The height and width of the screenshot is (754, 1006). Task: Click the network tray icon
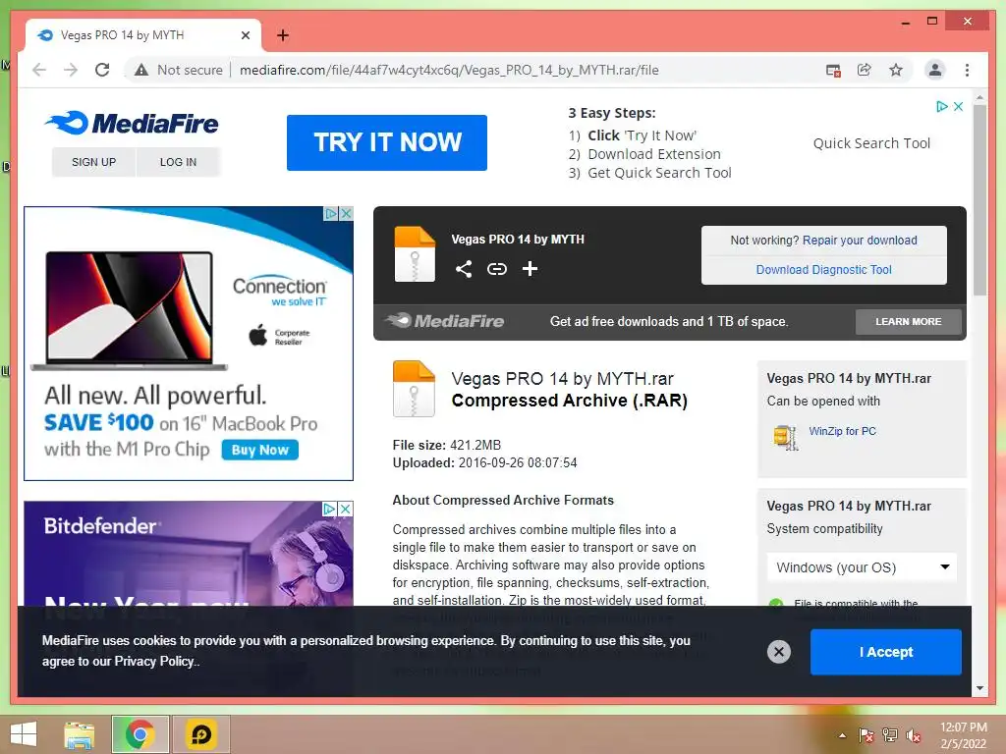pyautogui.click(x=890, y=735)
